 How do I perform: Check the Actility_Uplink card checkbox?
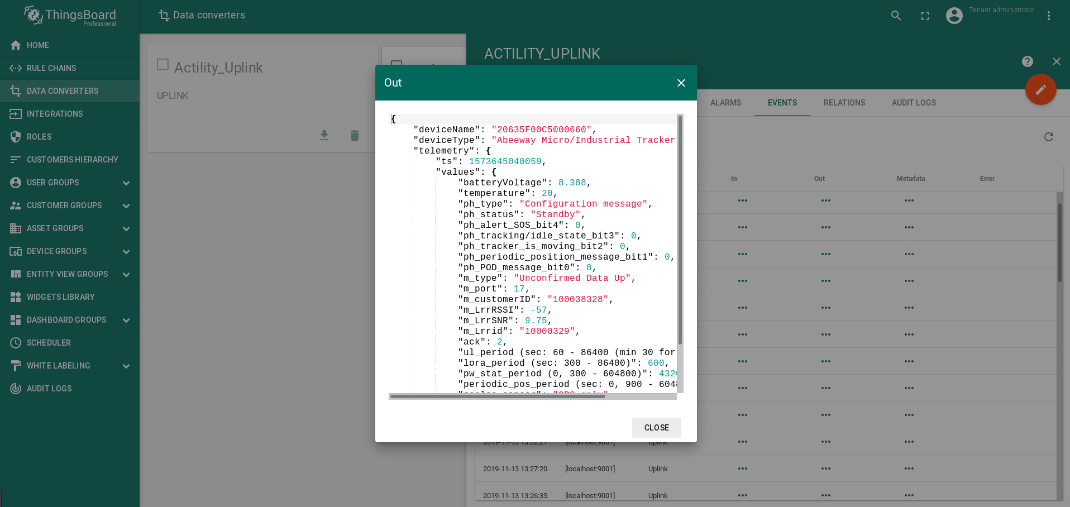click(x=163, y=65)
